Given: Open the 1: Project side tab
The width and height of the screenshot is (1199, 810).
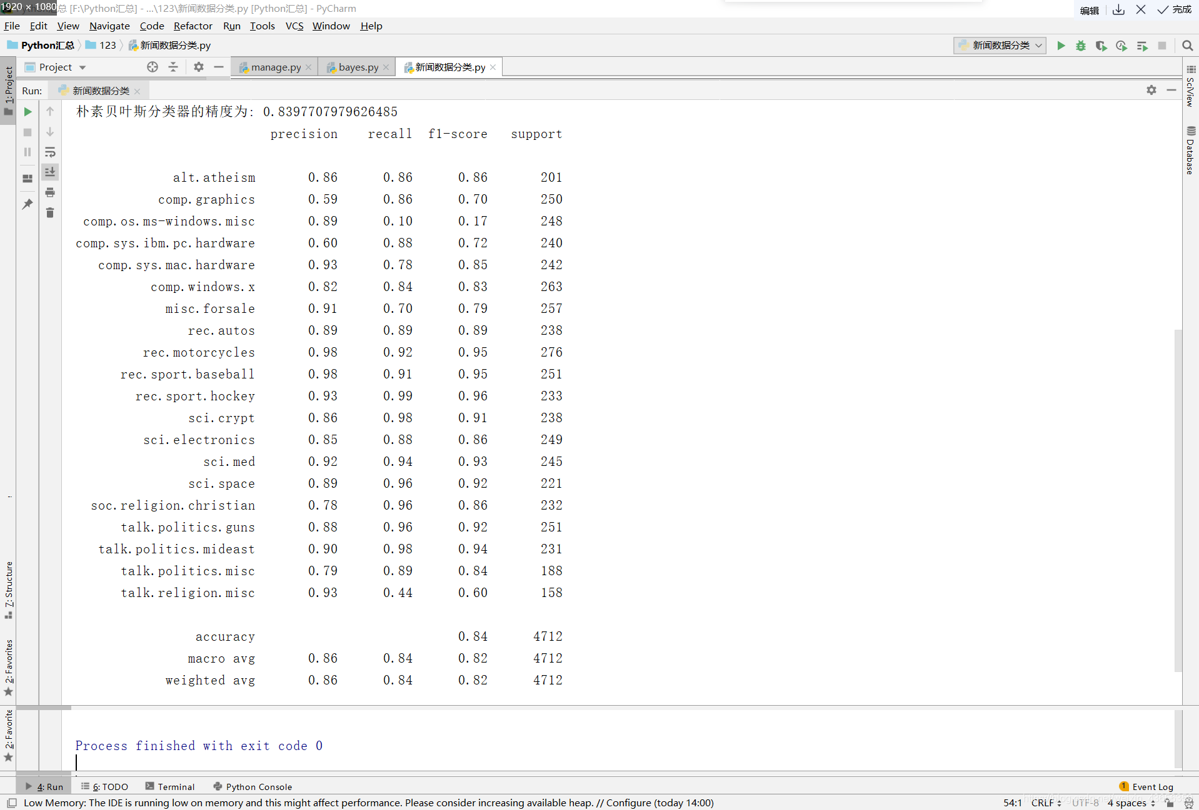Looking at the screenshot, I should [x=8, y=91].
